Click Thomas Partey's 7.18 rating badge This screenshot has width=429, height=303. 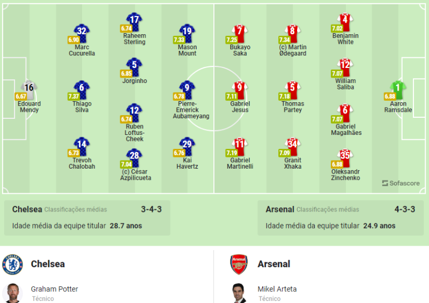[x=284, y=96]
